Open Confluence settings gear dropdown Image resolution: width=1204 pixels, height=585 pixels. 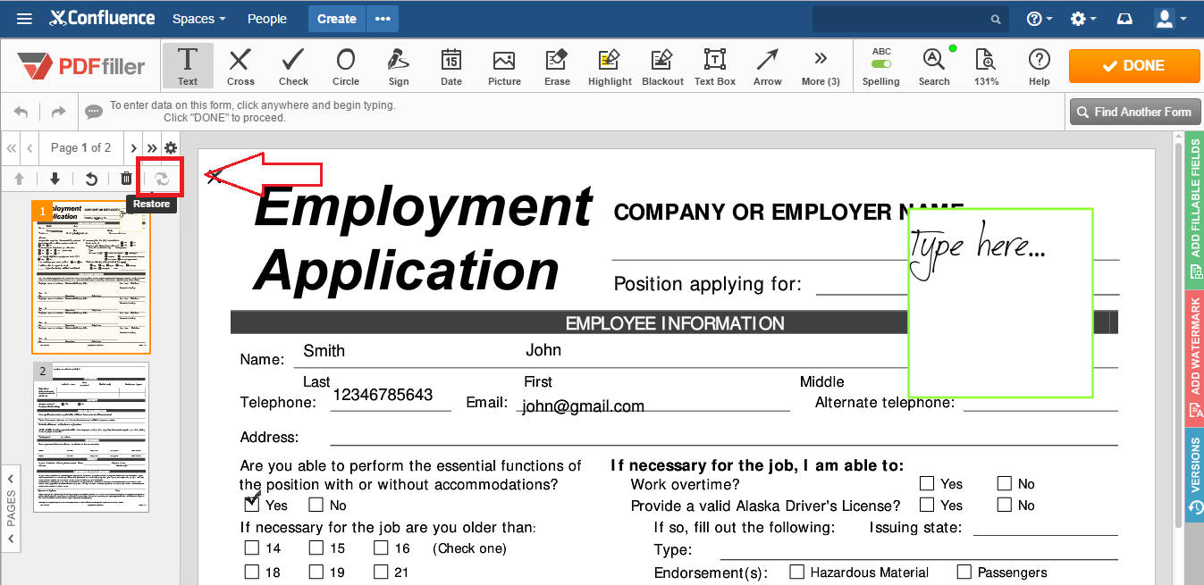point(1083,18)
